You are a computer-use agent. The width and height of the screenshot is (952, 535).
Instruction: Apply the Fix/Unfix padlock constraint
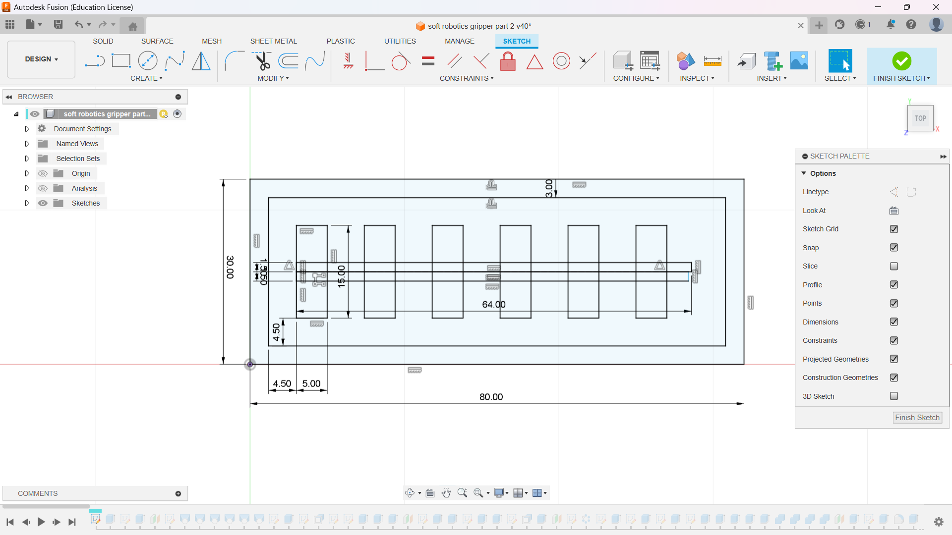point(508,61)
